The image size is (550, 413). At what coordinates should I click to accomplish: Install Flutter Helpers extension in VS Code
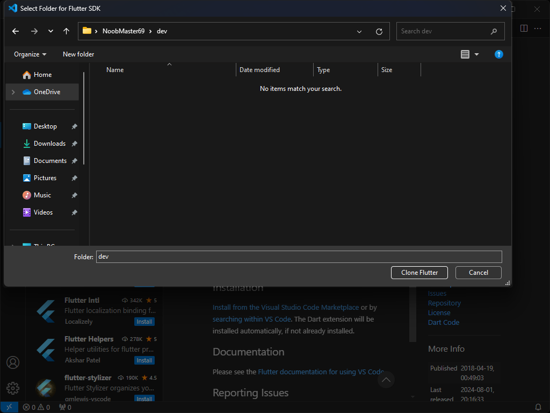click(x=144, y=360)
